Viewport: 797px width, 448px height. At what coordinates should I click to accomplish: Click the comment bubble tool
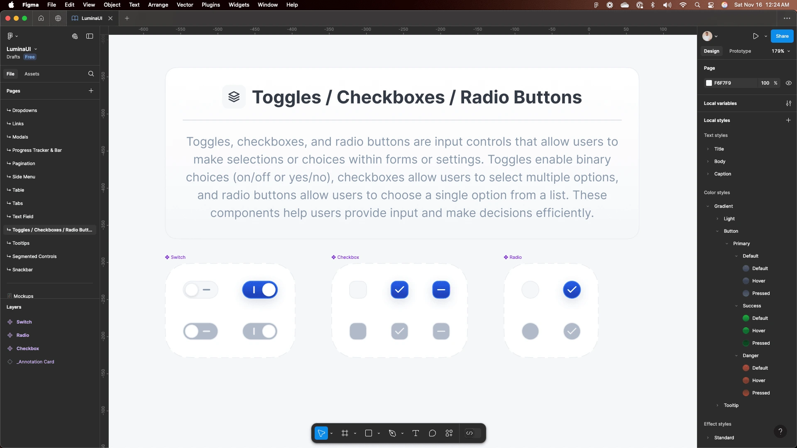(433, 433)
